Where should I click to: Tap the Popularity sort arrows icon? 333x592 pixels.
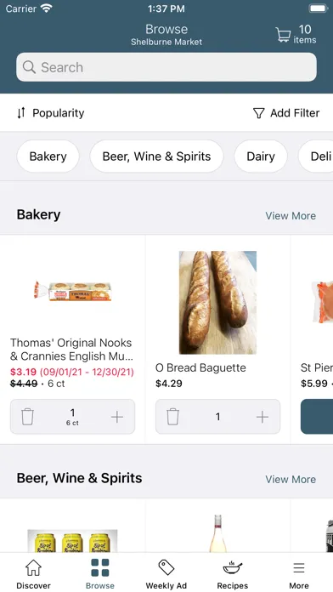21,113
